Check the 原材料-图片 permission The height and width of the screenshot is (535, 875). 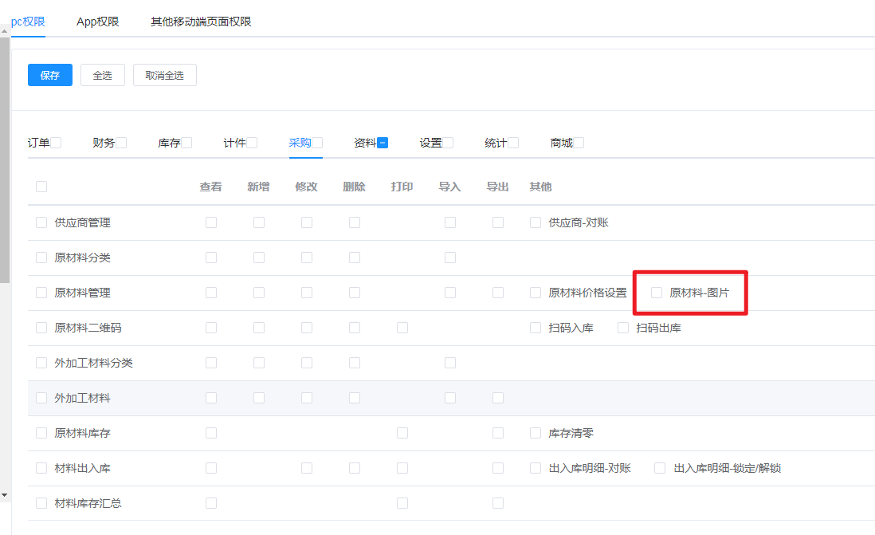[657, 293]
